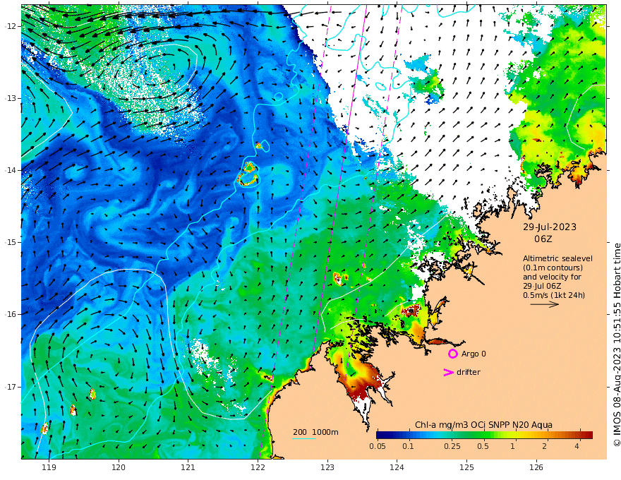The image size is (621, 480).
Task: Click the latitude axis label '-17'
Action: coord(11,387)
